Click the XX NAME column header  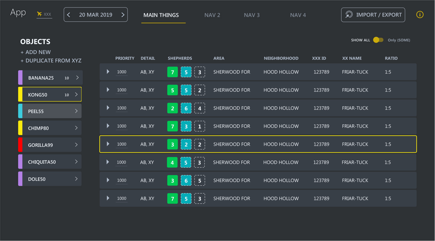point(352,58)
